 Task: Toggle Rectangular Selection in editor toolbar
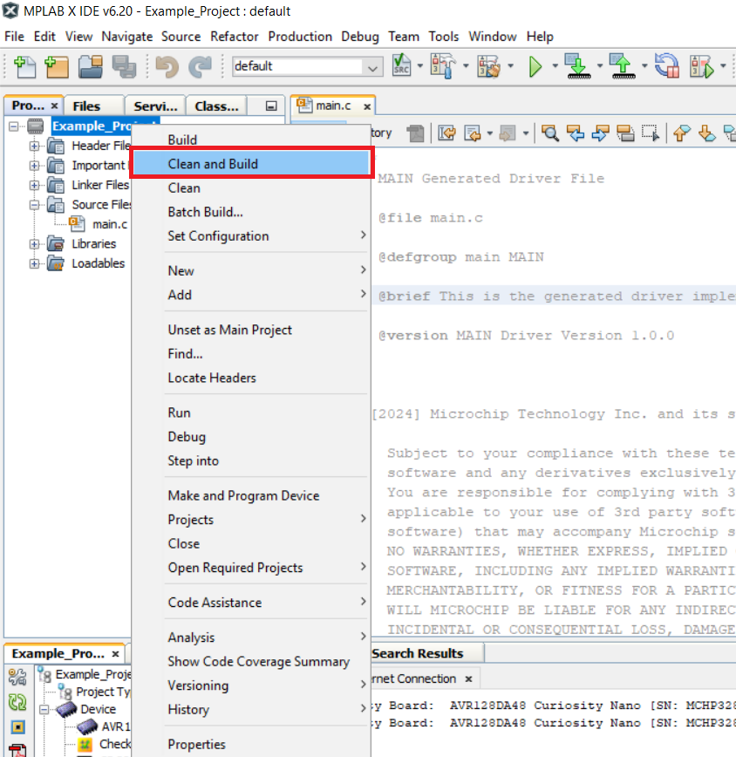click(x=650, y=133)
